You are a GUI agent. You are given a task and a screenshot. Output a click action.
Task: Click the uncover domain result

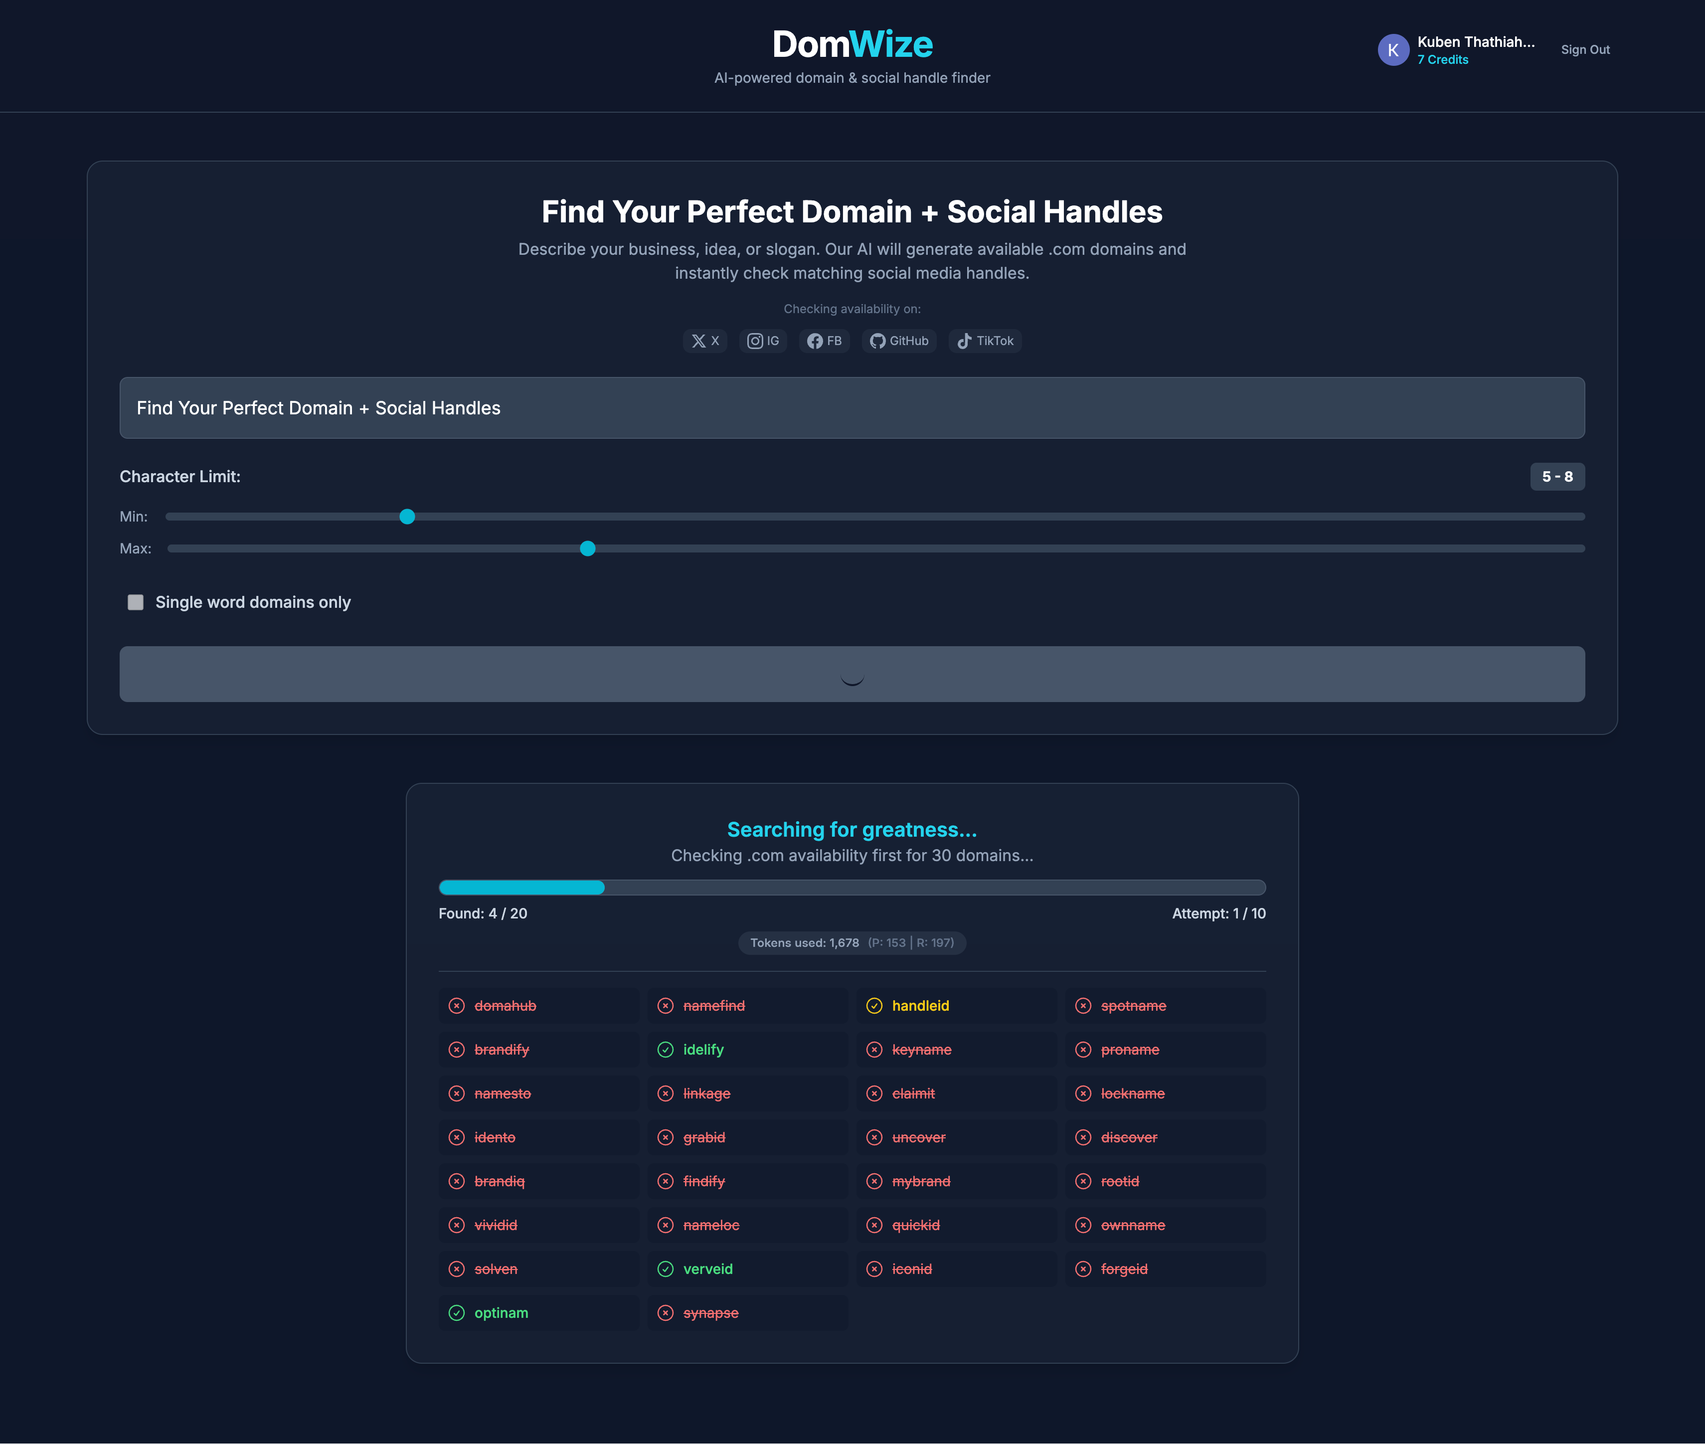click(956, 1138)
